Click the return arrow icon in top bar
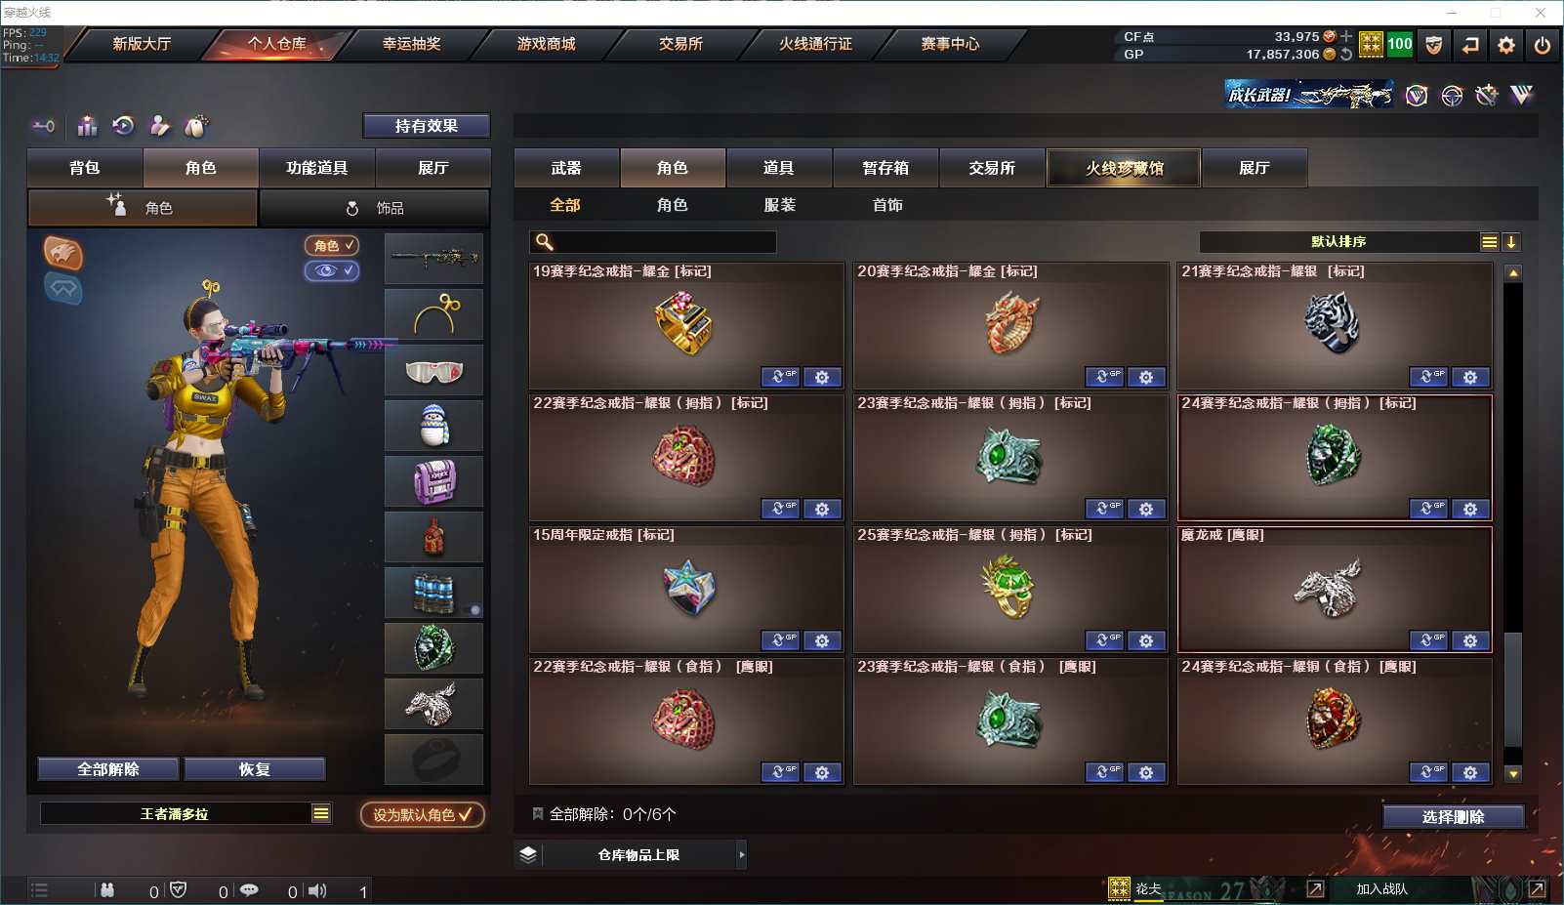 pos(1470,45)
